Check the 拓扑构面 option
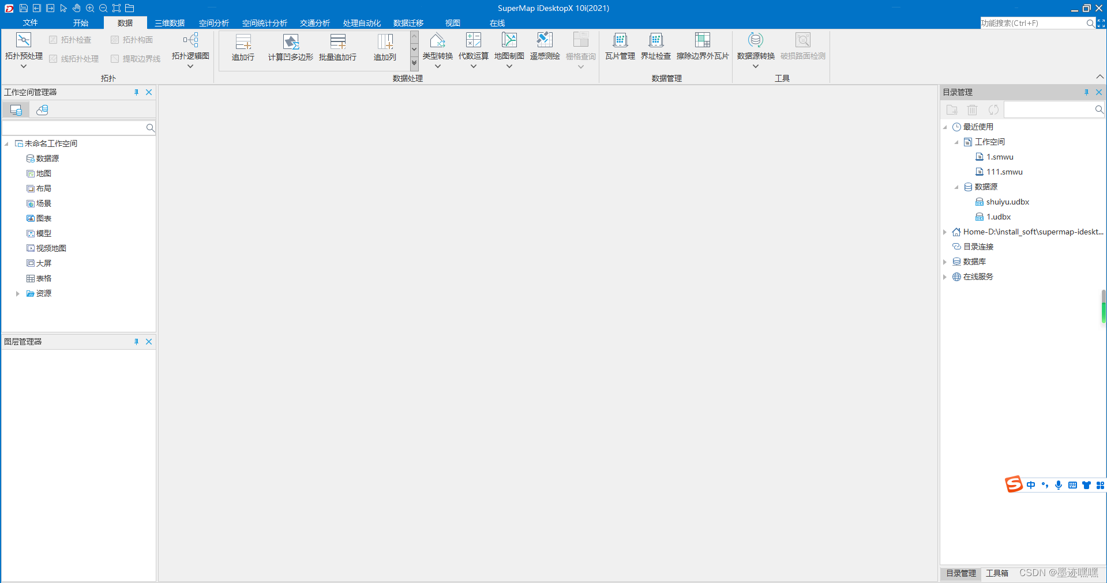Viewport: 1107px width, 583px height. point(114,39)
